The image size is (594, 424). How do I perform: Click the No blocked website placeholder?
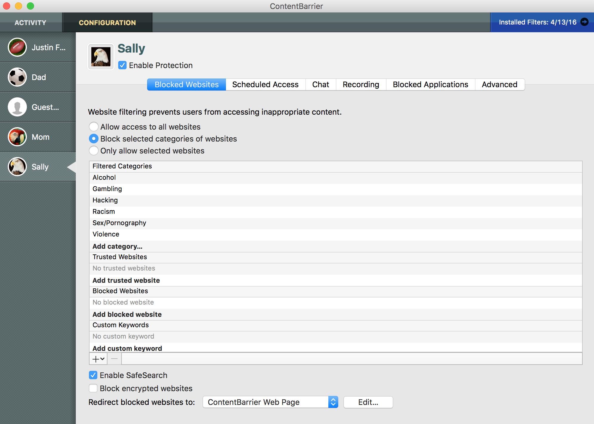pyautogui.click(x=336, y=302)
